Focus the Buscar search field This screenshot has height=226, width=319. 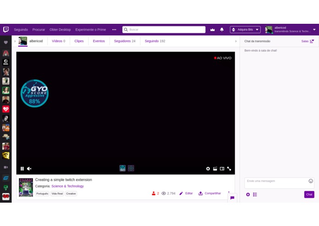point(164,30)
